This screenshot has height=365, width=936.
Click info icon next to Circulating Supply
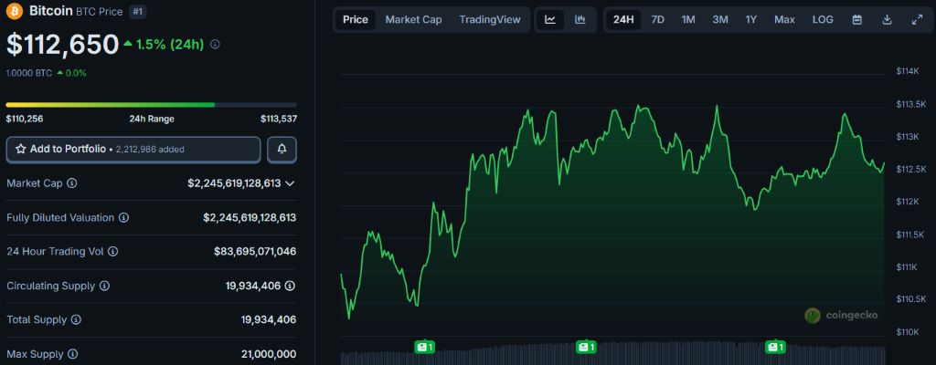(x=104, y=286)
